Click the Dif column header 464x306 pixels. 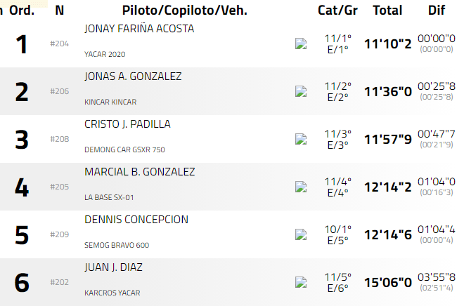436,11
